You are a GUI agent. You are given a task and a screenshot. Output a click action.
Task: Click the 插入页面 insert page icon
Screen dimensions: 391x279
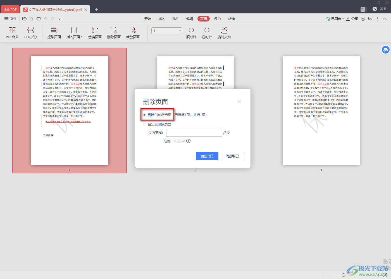coord(74,30)
